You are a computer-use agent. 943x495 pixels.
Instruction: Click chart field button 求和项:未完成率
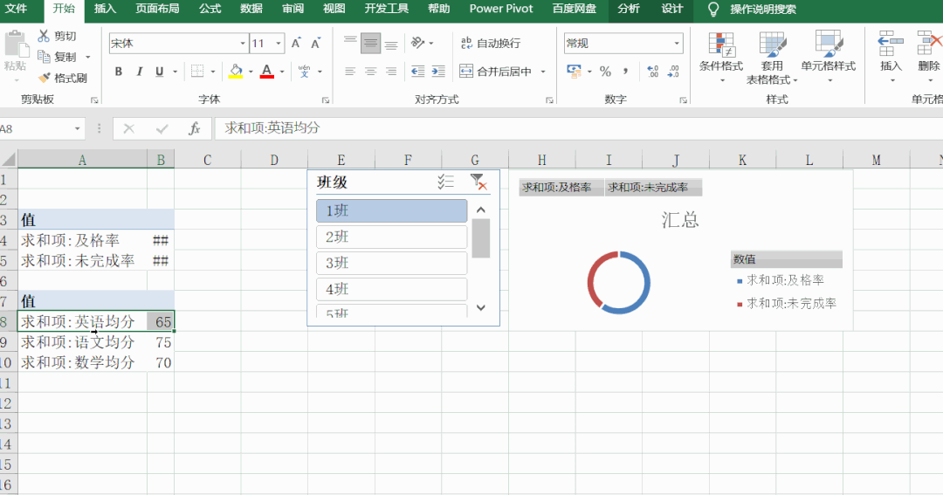click(653, 187)
